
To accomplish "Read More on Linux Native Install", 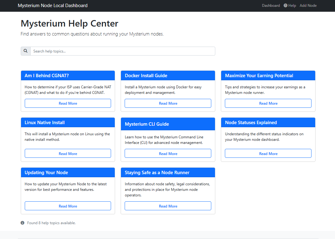I will [x=68, y=153].
